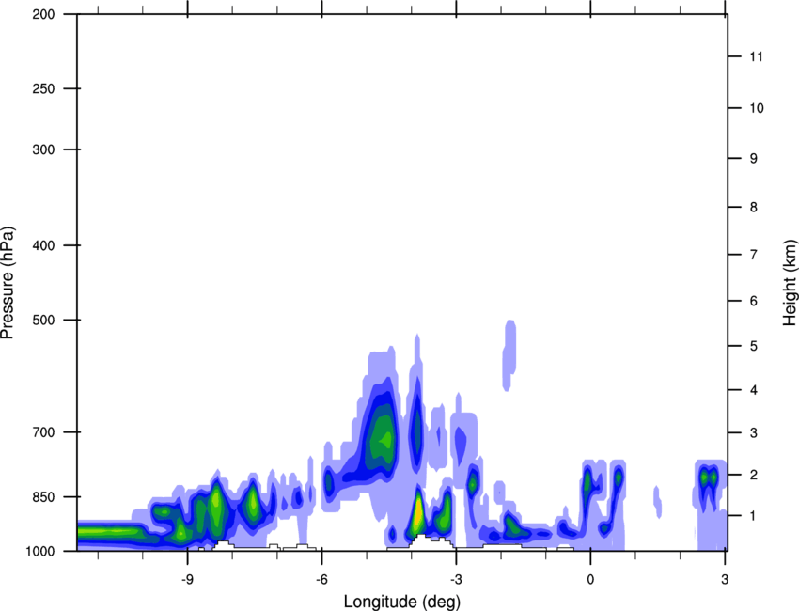The image size is (799, 611).
Task: Click the height 7 km tick label
Action: [x=754, y=255]
